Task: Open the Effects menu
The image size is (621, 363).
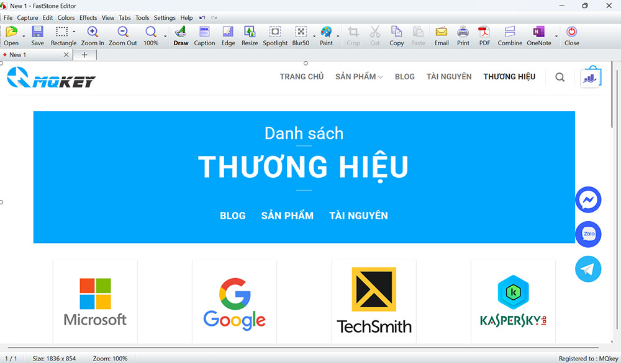Action: coord(88,18)
